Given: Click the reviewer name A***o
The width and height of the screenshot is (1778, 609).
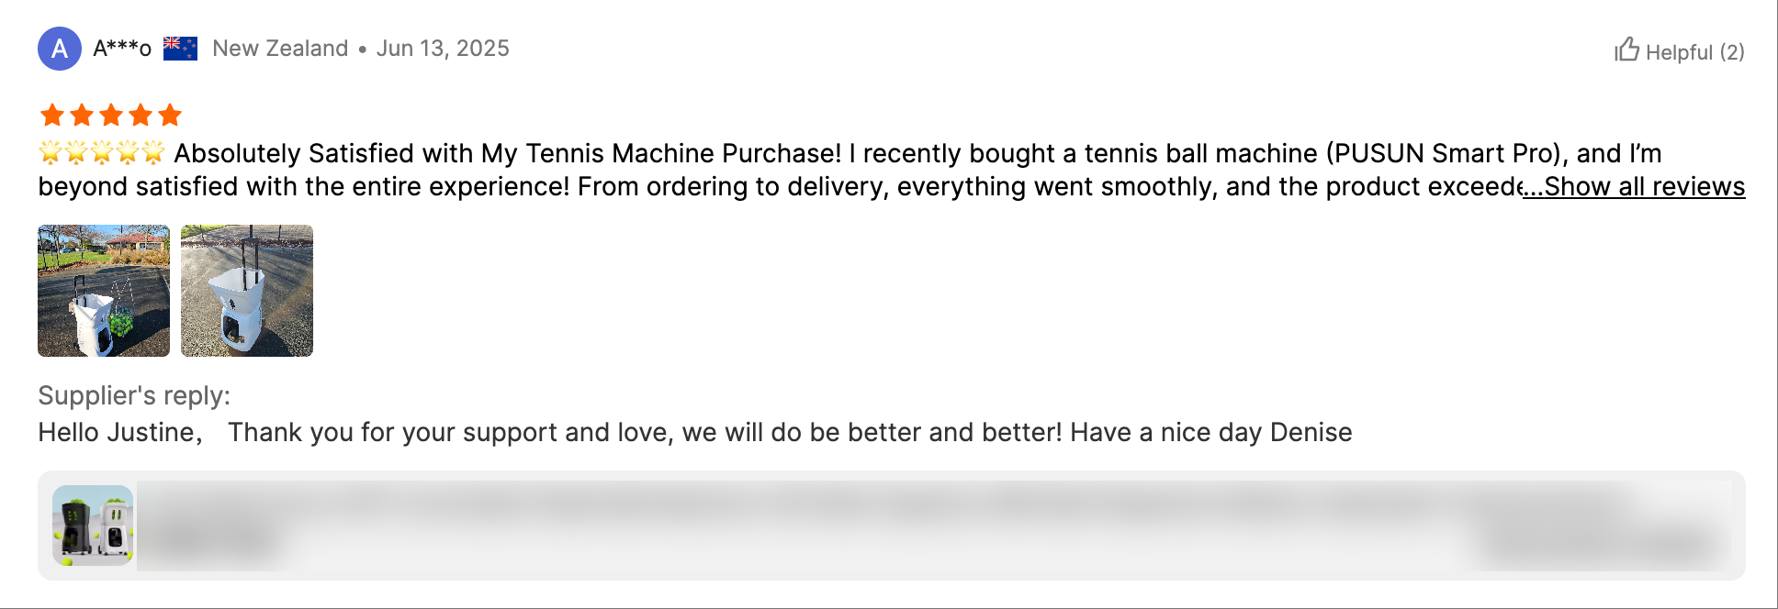Looking at the screenshot, I should pos(122,49).
